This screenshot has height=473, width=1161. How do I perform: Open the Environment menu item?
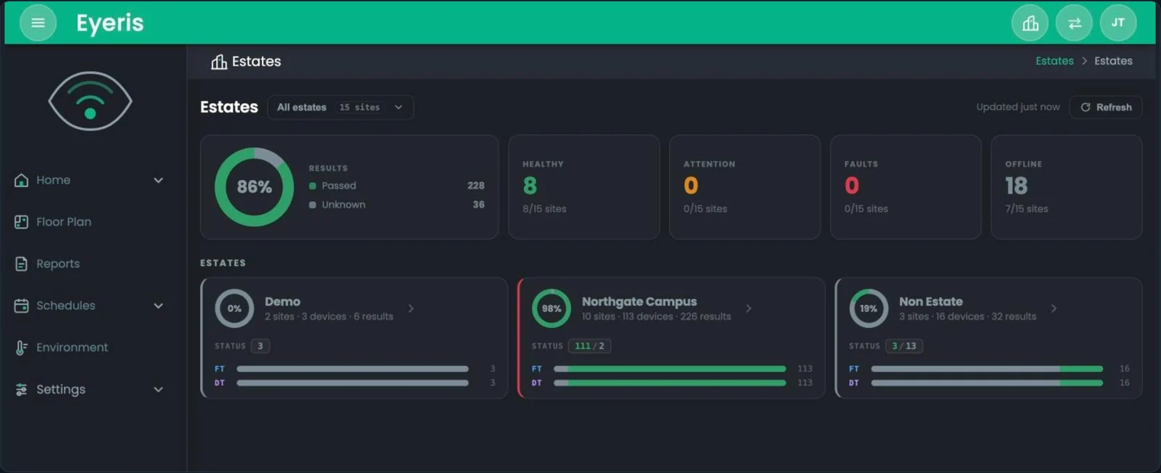coord(72,347)
